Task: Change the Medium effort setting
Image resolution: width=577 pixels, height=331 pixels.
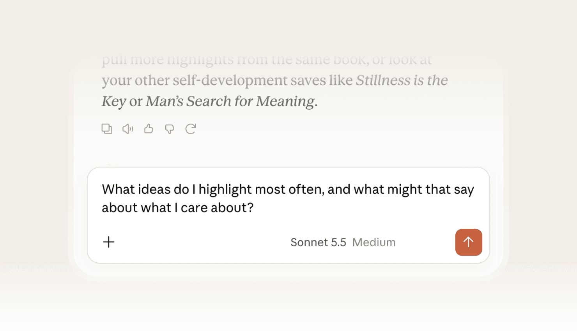Action: coord(374,242)
